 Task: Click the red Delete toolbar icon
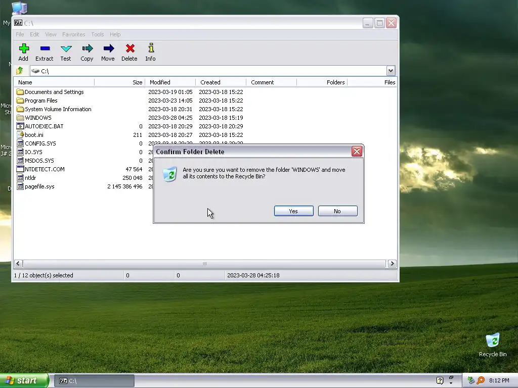point(130,49)
